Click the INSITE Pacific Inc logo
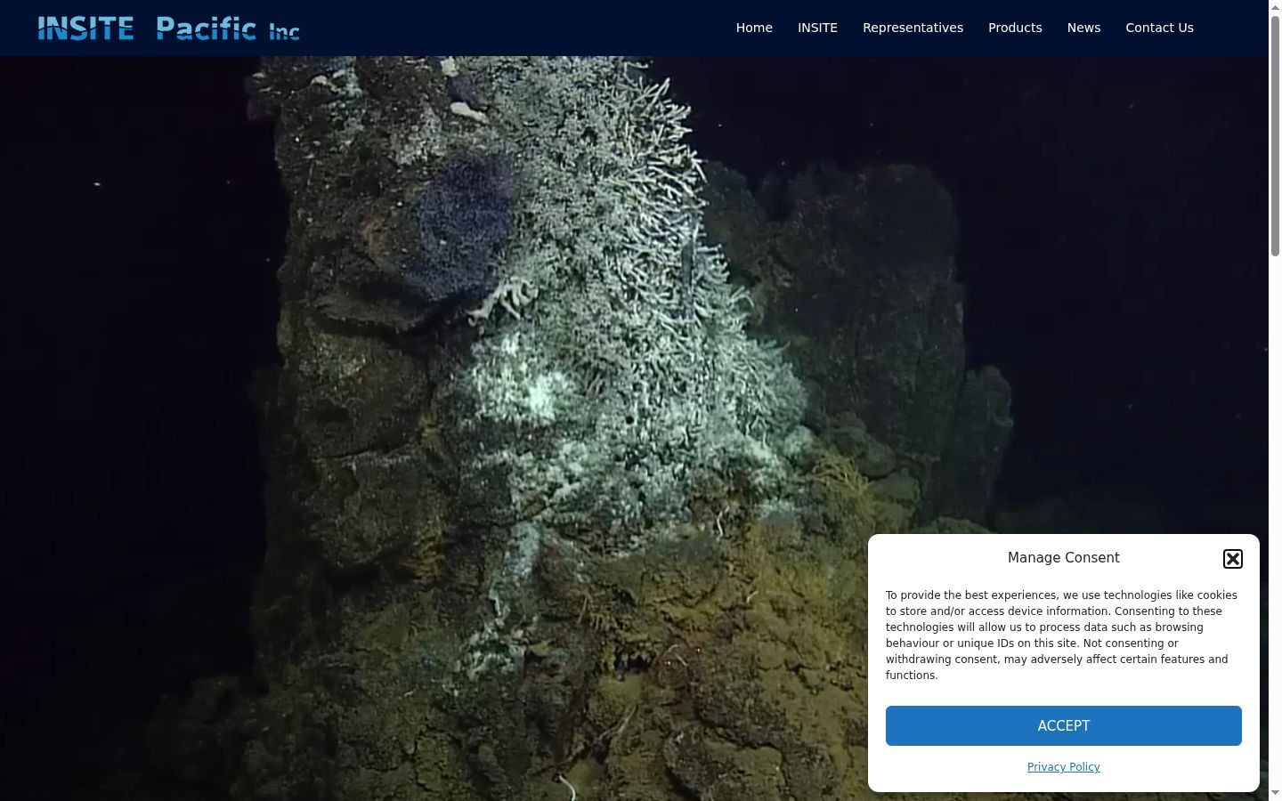 click(168, 28)
